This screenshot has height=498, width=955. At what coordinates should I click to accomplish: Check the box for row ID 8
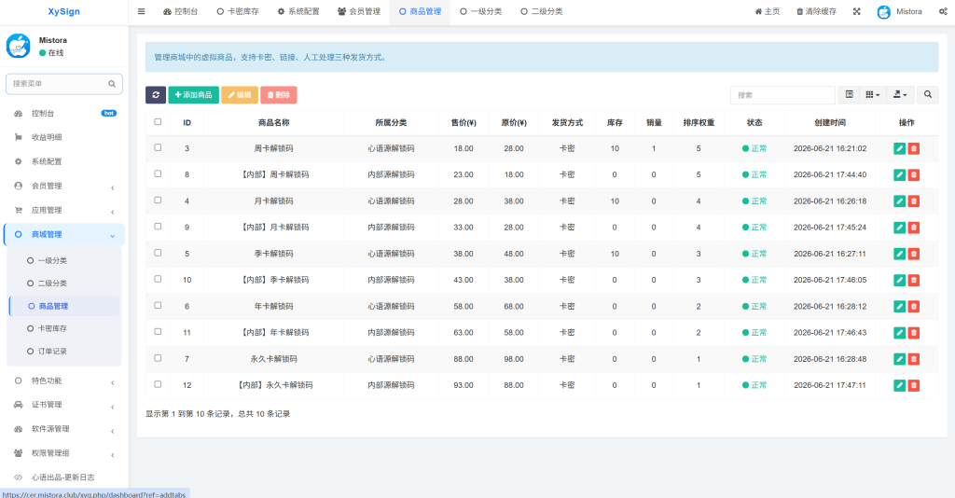(158, 173)
